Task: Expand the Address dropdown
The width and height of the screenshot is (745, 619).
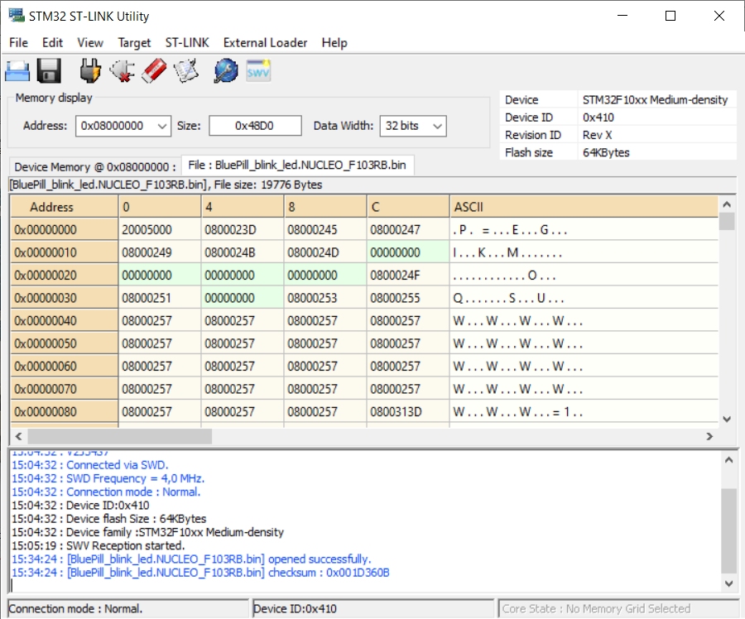Action: click(x=161, y=126)
